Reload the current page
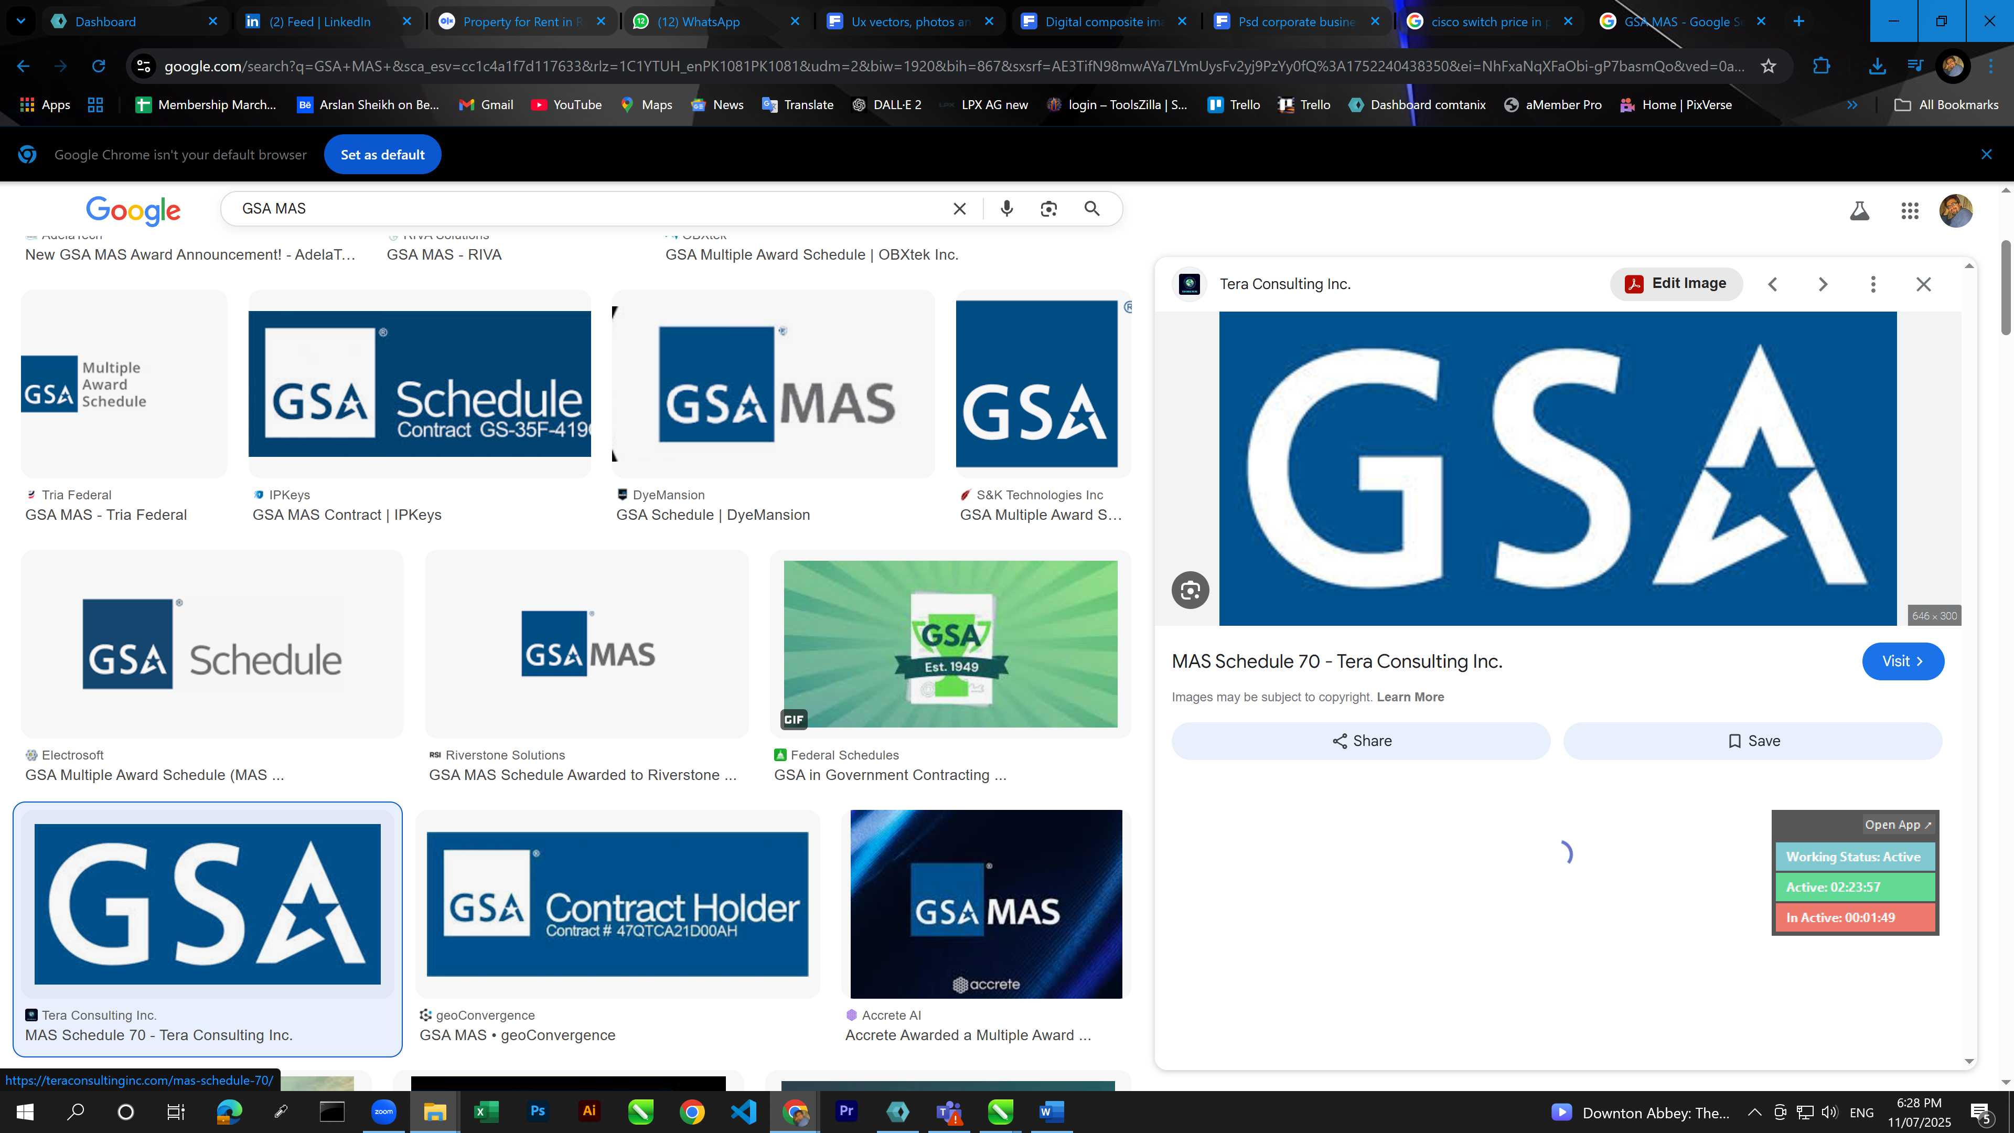 [x=99, y=67]
